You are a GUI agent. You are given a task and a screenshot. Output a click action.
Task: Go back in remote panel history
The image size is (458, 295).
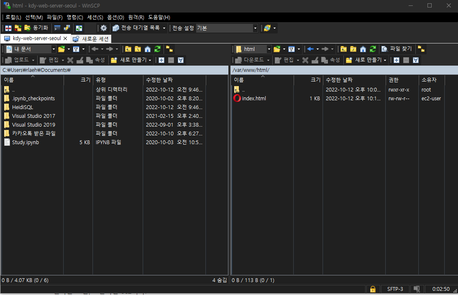(x=310, y=49)
